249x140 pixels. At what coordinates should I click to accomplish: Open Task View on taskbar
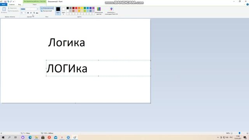point(16,137)
